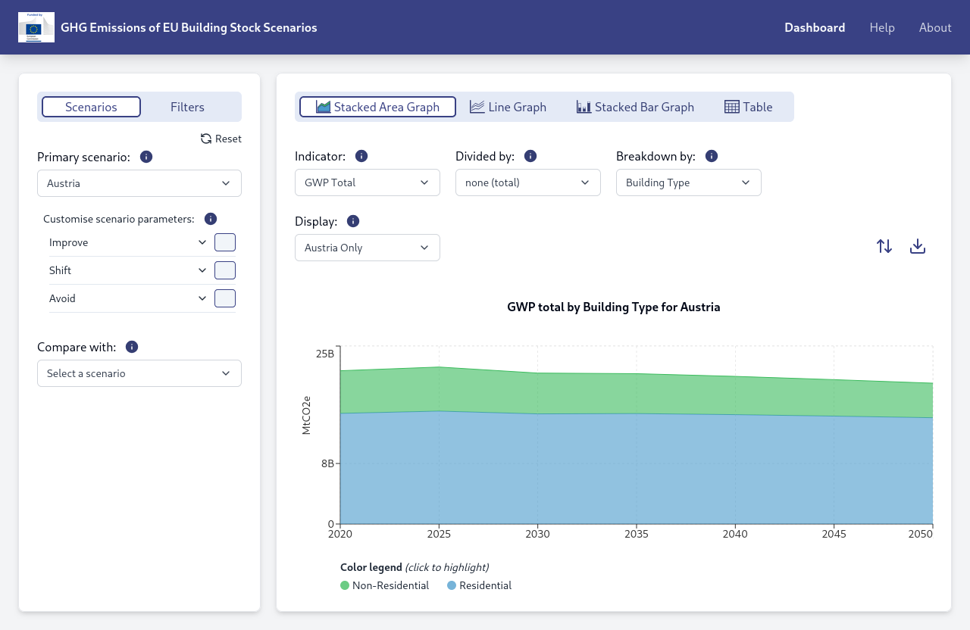The height and width of the screenshot is (630, 970).
Task: Click info icon beside Indicator label
Action: [x=361, y=156]
